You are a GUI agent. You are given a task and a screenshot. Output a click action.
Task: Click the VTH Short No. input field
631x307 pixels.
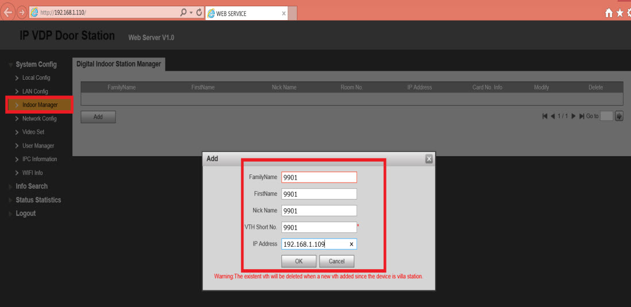click(319, 227)
